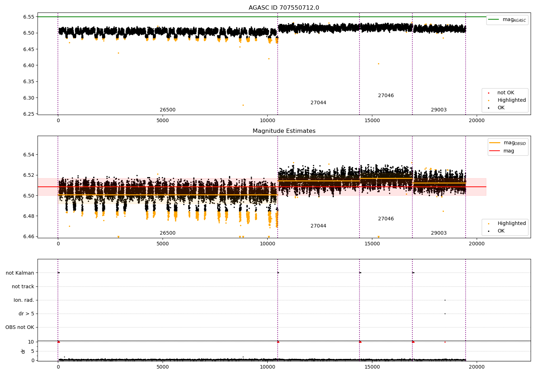The width and height of the screenshot is (536, 375).
Task: Click the 27044 obsid label in top plot
Action: tap(318, 103)
